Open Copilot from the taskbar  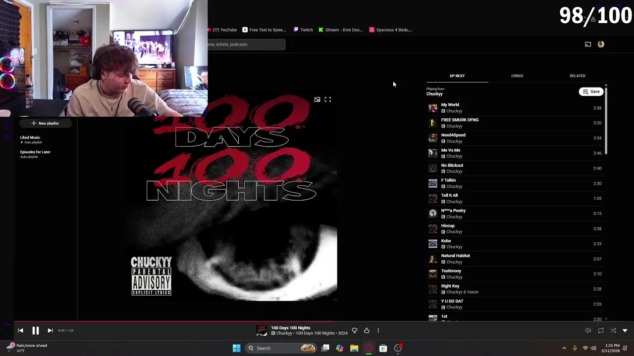(340, 348)
